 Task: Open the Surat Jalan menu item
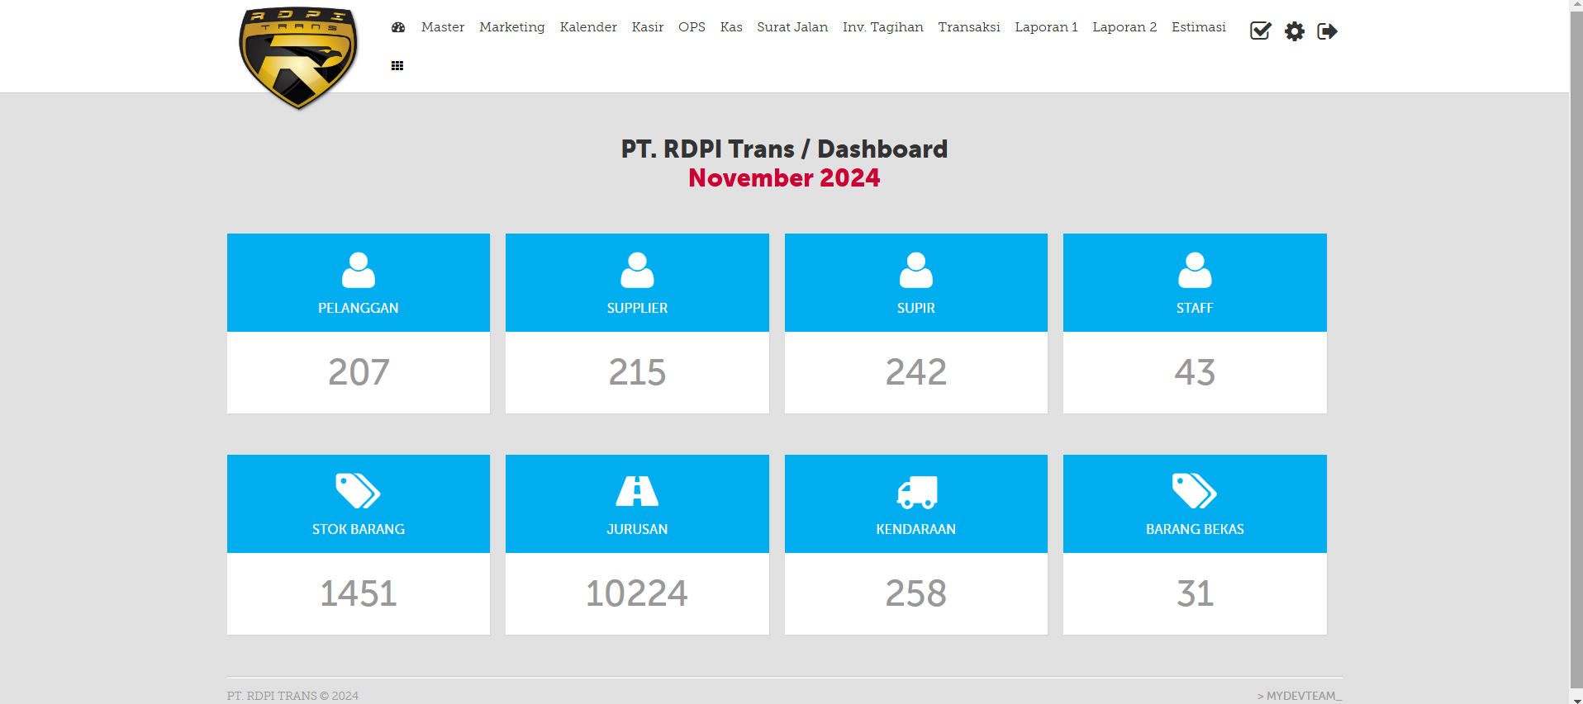(x=792, y=27)
